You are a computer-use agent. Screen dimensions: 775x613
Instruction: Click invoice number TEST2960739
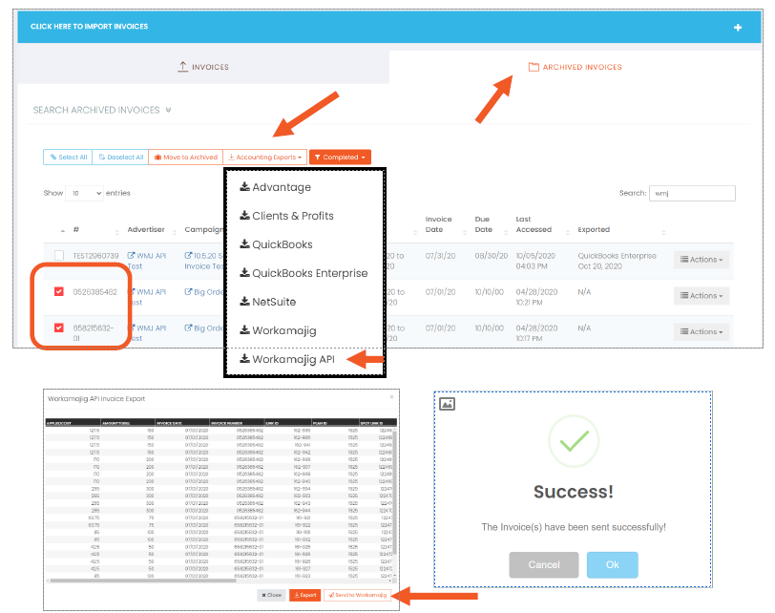click(x=95, y=256)
